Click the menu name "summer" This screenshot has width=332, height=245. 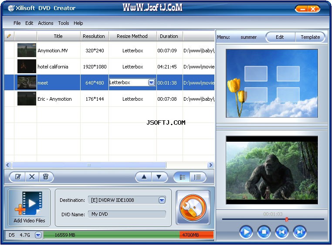249,37
